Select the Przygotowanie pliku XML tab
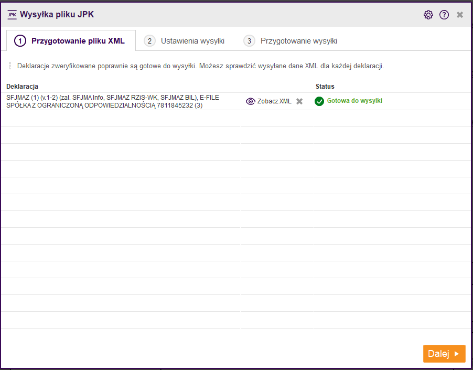This screenshot has height=370, width=473. pos(71,41)
